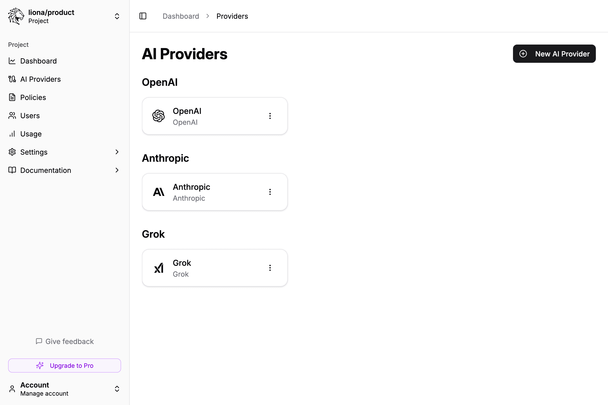Toggle the sidebar panel icon

point(143,16)
